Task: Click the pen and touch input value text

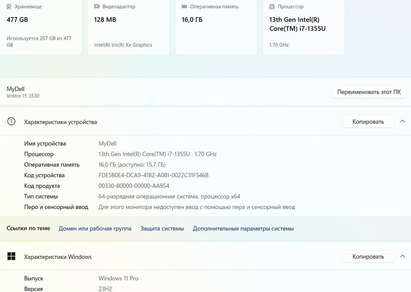Action: pos(197,207)
